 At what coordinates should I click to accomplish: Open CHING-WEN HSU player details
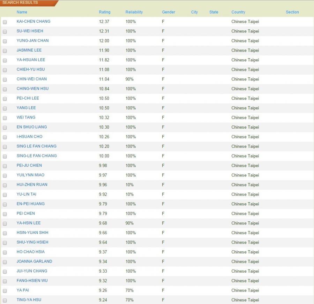tap(32, 89)
